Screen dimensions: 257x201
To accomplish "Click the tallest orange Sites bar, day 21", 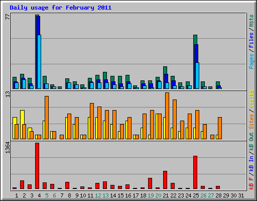I will coord(167,116).
